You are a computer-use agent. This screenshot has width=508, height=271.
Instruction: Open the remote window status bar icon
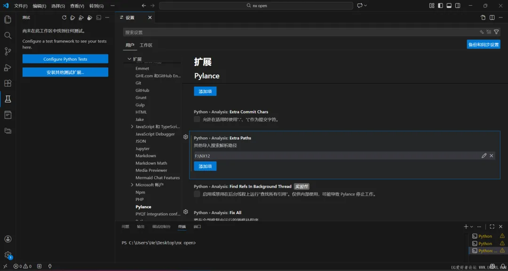pos(5,266)
